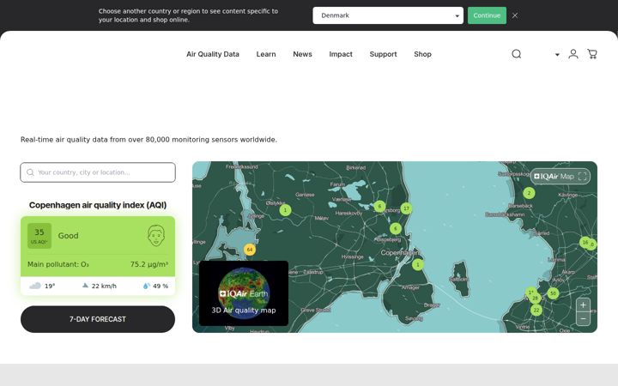This screenshot has width=618, height=386.
Task: Open the Learn menu
Action: click(x=266, y=54)
